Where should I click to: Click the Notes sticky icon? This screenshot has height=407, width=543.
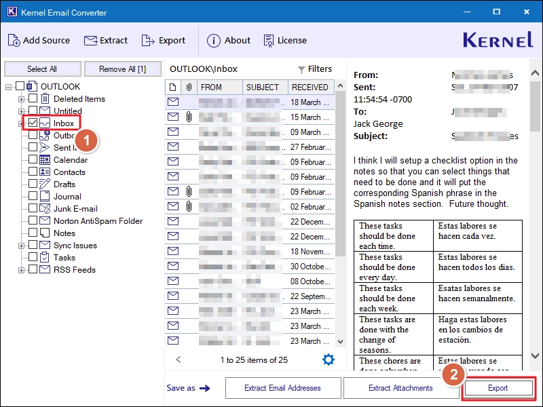(x=45, y=233)
